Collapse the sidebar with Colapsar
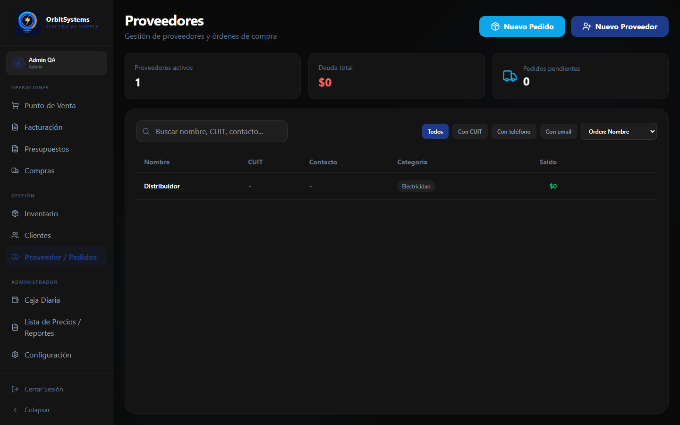 (x=56, y=410)
